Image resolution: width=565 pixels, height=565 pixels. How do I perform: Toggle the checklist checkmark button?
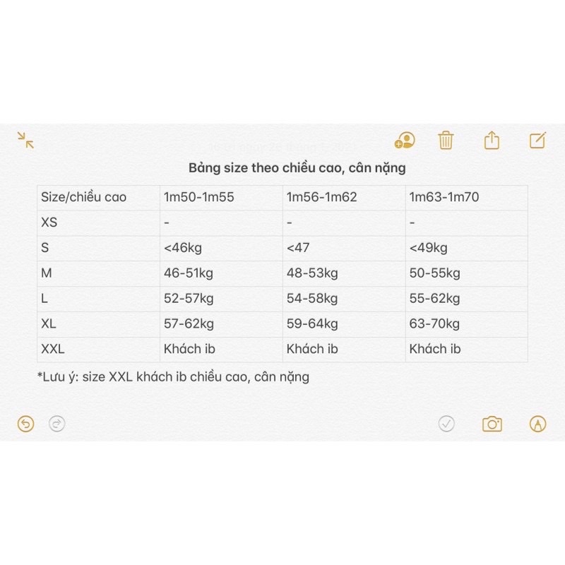coord(446,424)
